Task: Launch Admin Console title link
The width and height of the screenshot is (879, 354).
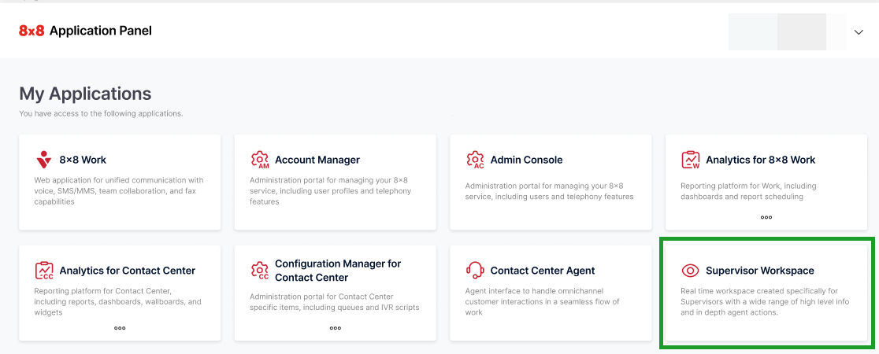Action: click(526, 160)
